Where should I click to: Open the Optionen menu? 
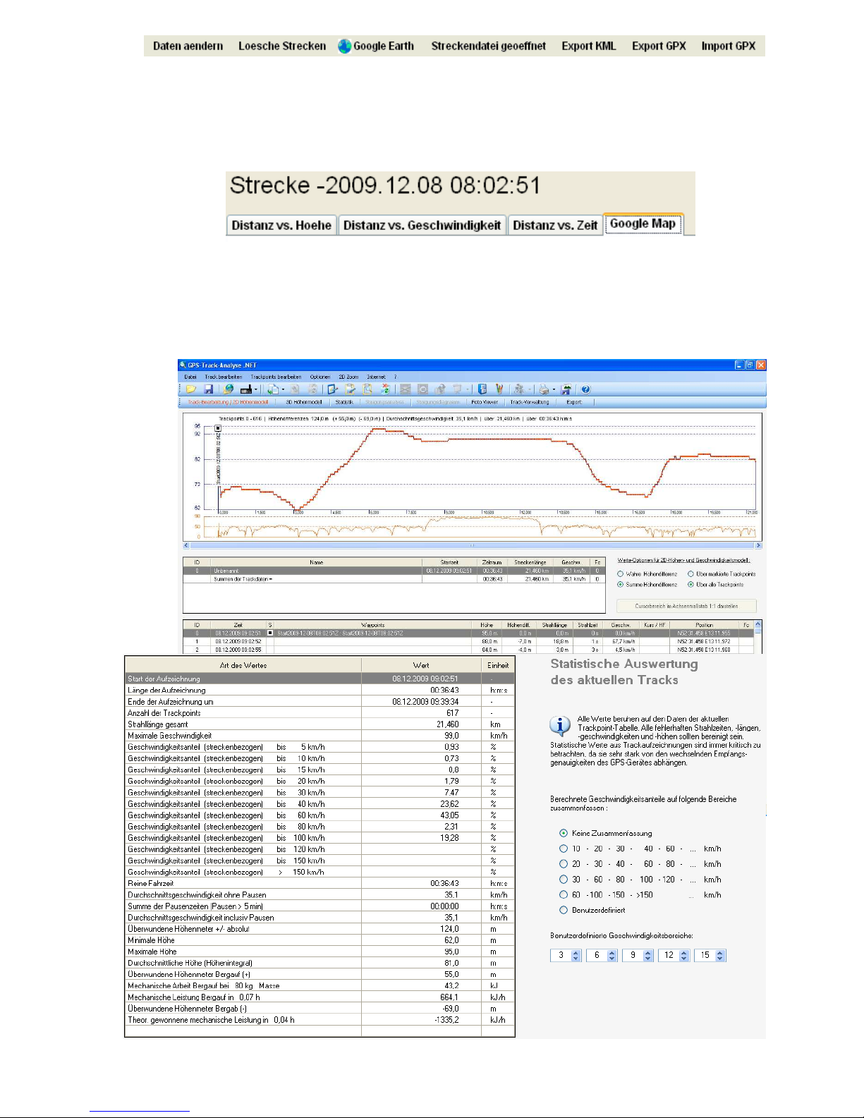(320, 377)
